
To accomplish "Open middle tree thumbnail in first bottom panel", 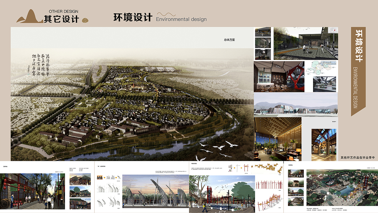I will [x=80, y=191].
